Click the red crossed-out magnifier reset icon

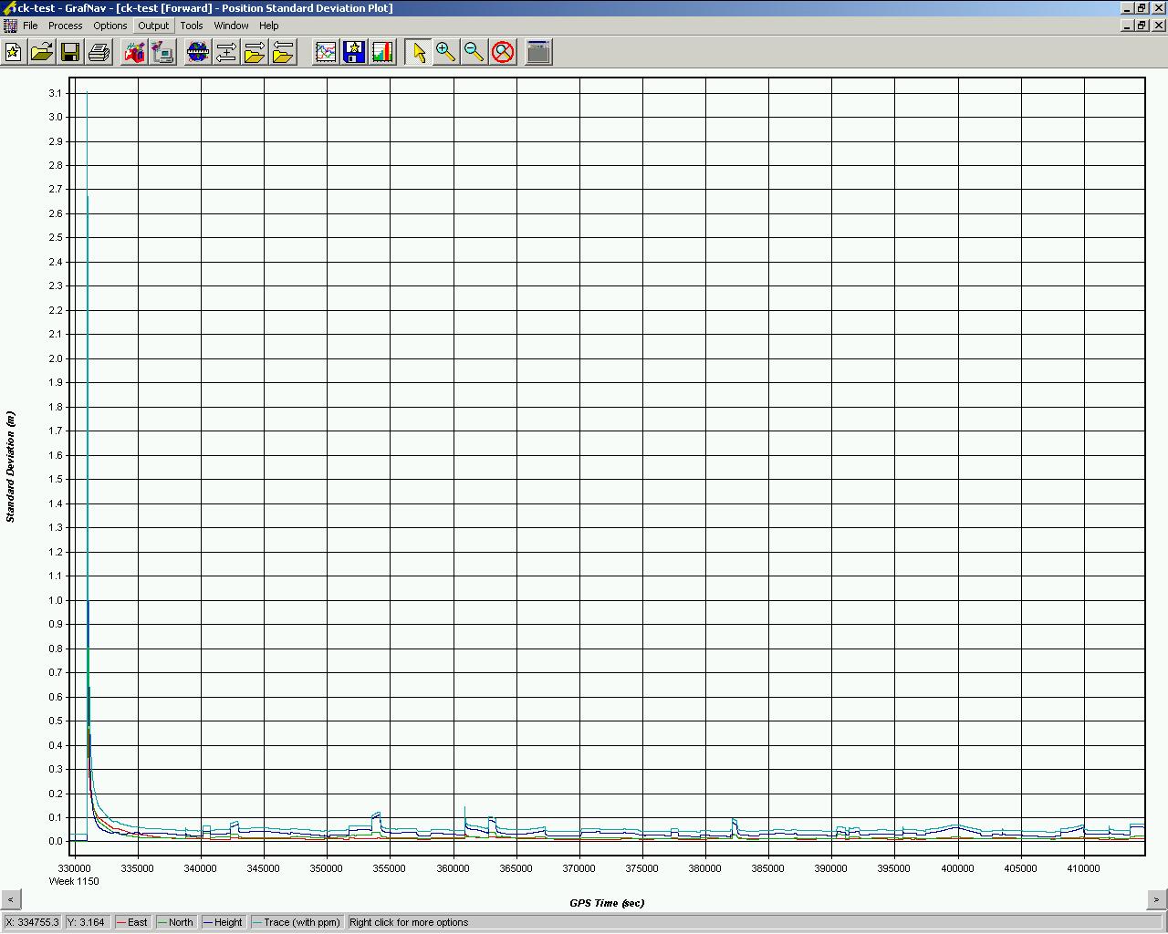click(x=503, y=52)
